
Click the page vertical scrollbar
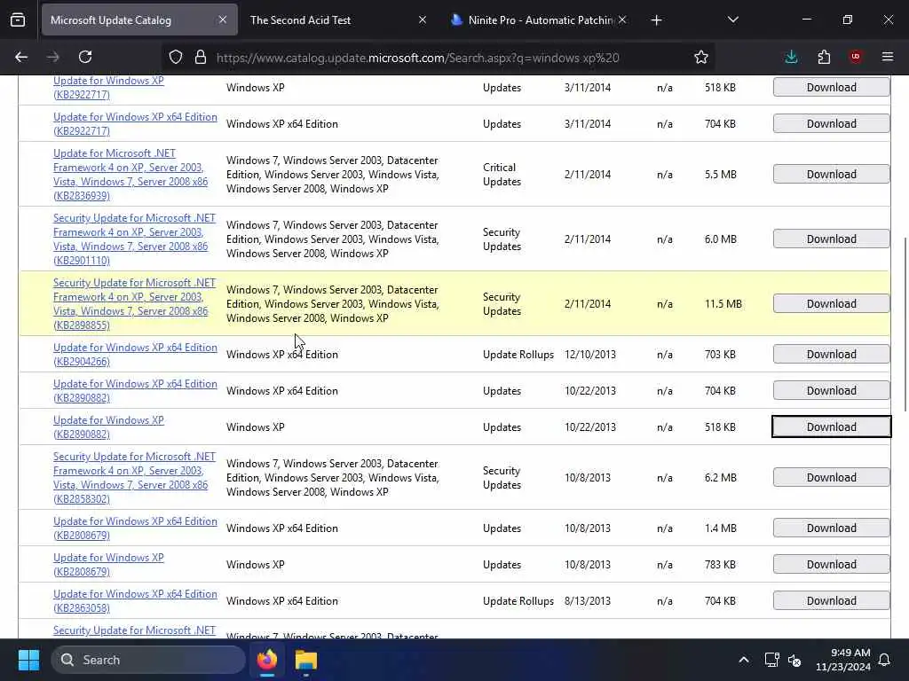[905, 325]
